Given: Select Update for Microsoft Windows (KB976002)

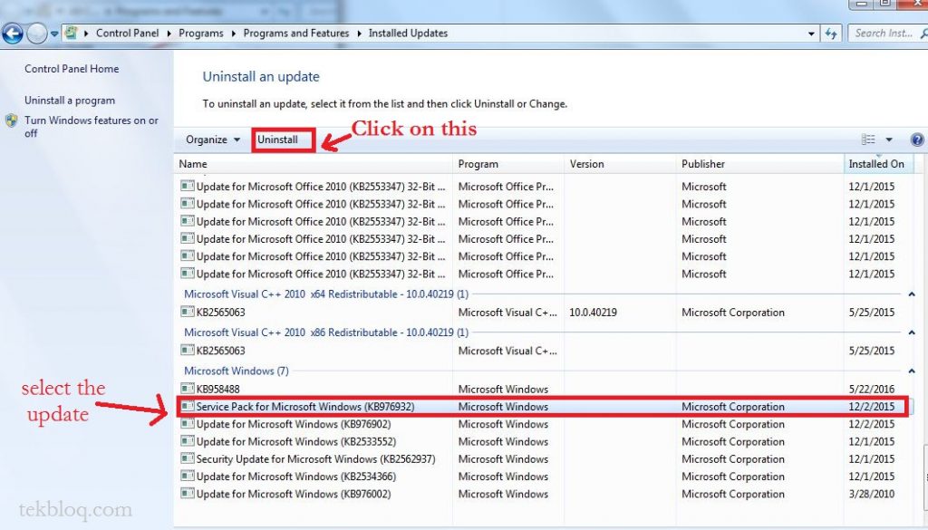Looking at the screenshot, I should 294,494.
